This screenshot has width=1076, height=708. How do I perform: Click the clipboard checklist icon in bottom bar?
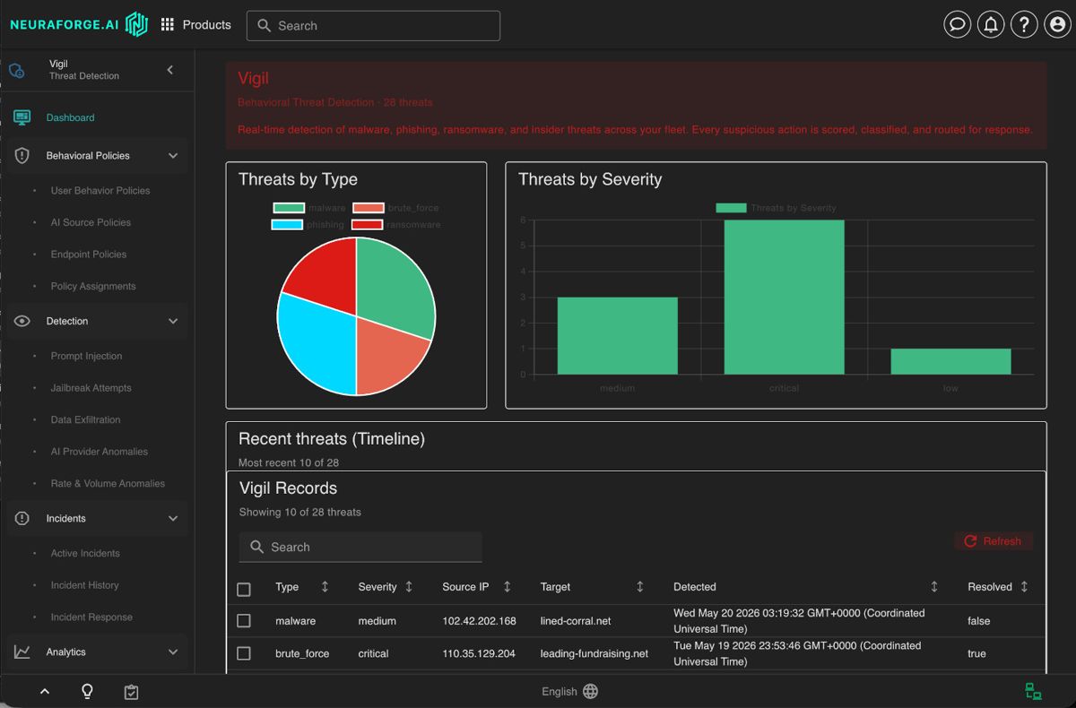point(131,692)
